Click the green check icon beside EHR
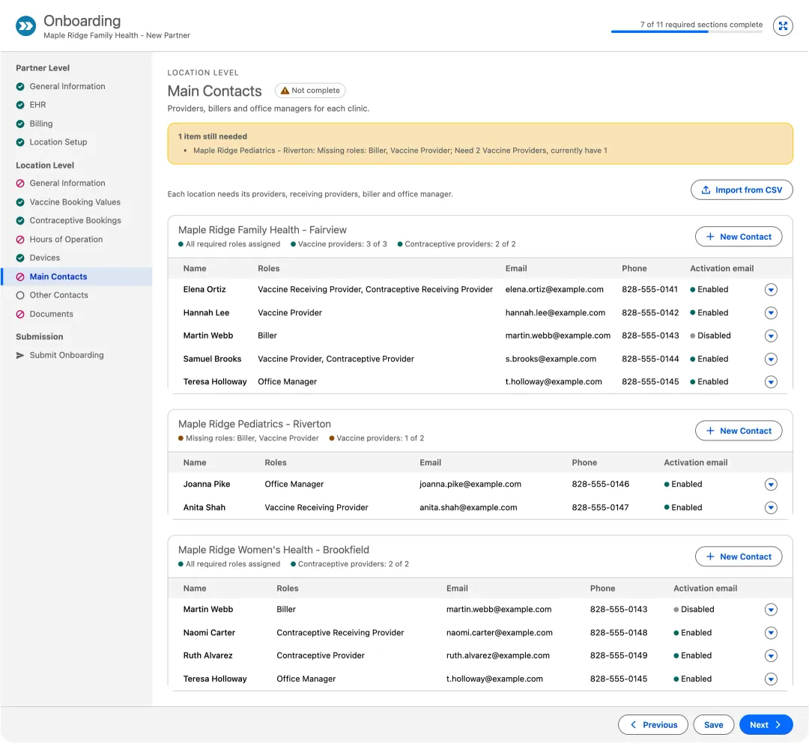This screenshot has width=809, height=743. coord(20,106)
